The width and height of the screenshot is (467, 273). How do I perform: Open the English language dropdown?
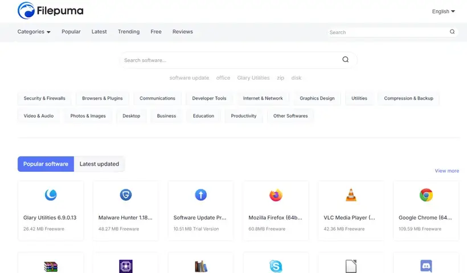[x=444, y=11]
